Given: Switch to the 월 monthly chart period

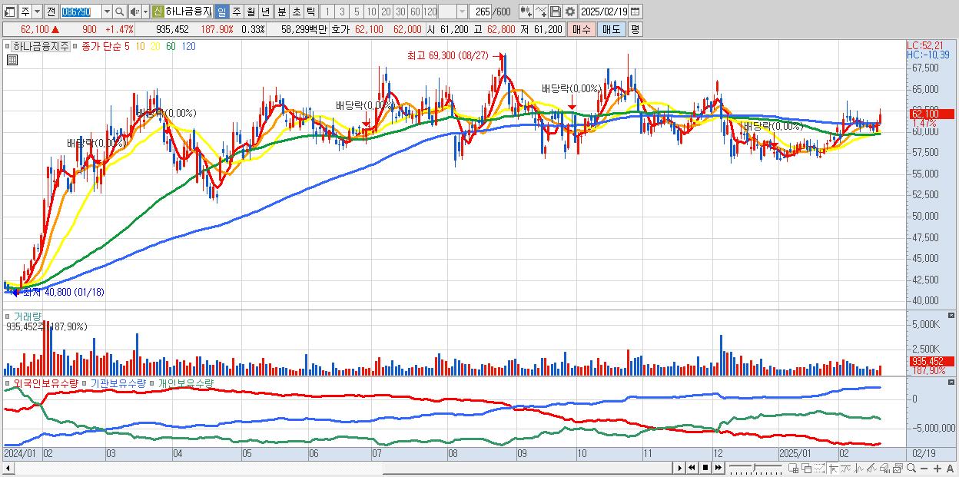Looking at the screenshot, I should pos(251,12).
